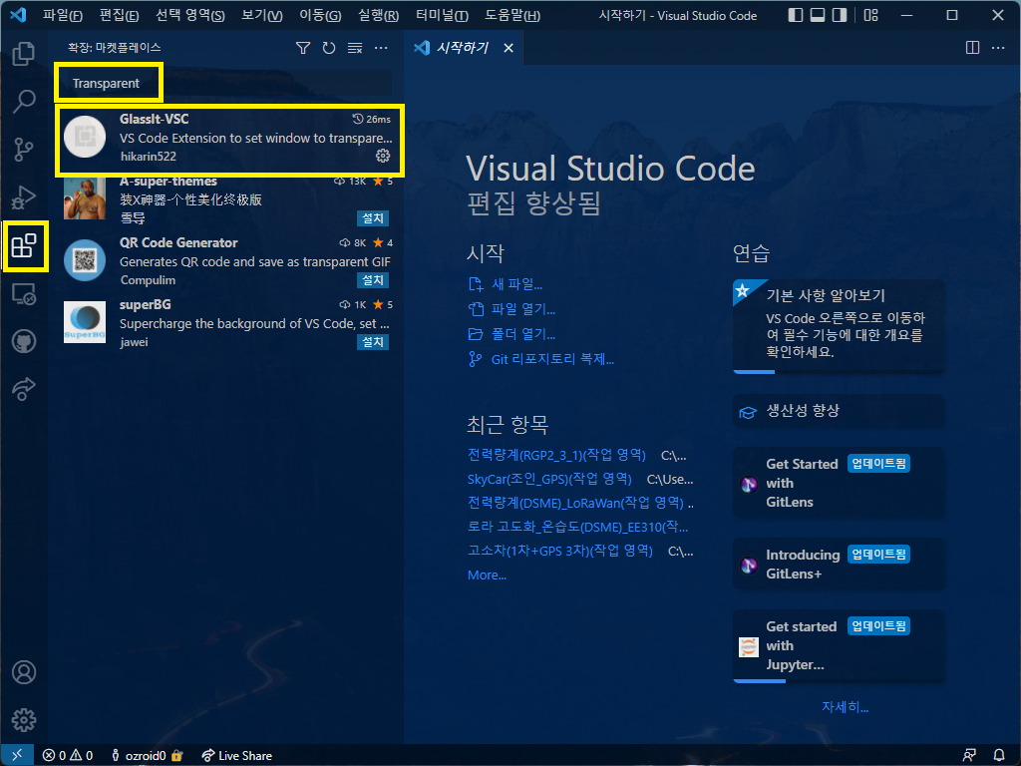The width and height of the screenshot is (1021, 766).
Task: Select the 시작하기 editor tab
Action: coord(463,48)
